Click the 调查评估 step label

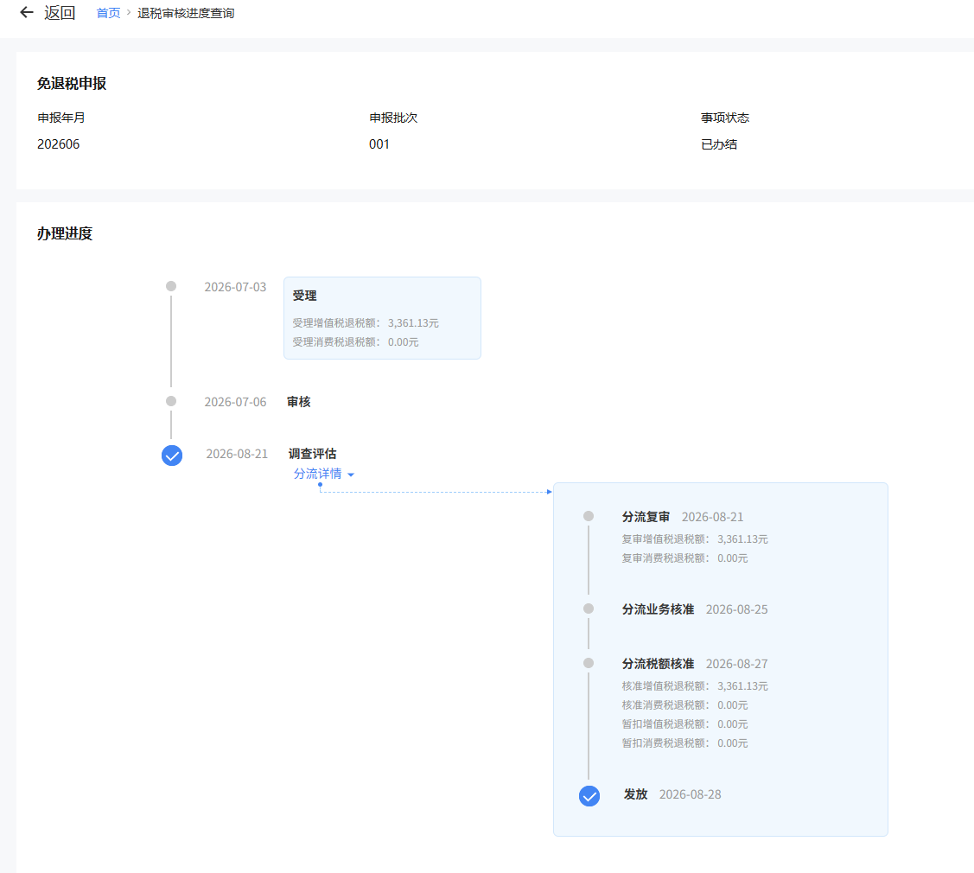313,454
